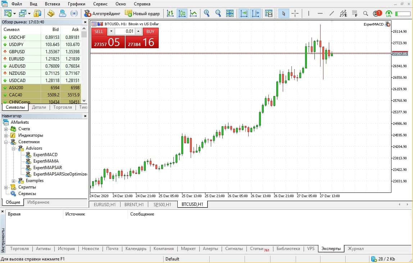
Task: Click the green LVL icon
Action: tap(389, 13)
